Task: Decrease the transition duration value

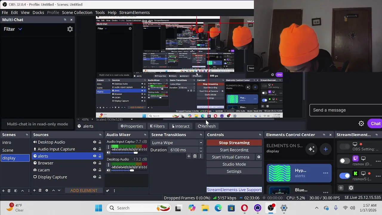Action: coord(201,151)
